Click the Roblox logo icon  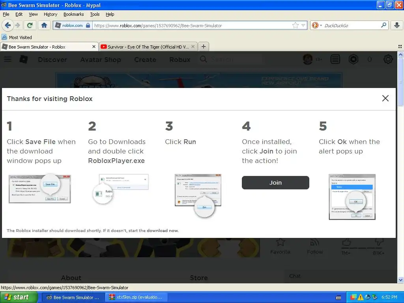point(23,59)
